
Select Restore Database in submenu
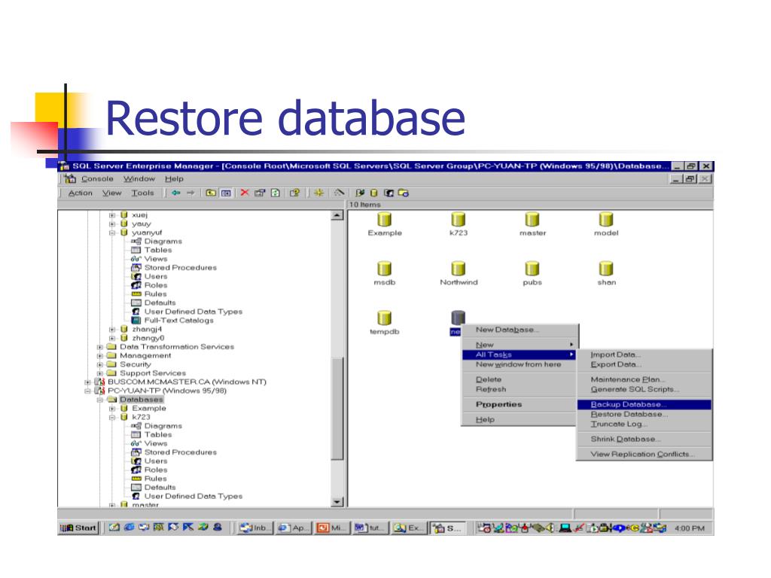tap(644, 415)
